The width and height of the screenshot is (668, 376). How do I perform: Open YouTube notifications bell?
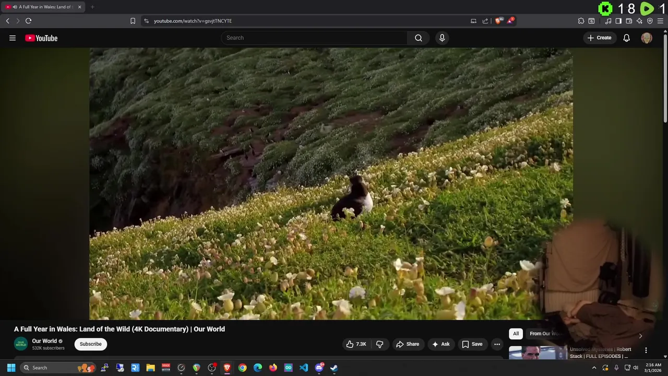[x=626, y=38]
